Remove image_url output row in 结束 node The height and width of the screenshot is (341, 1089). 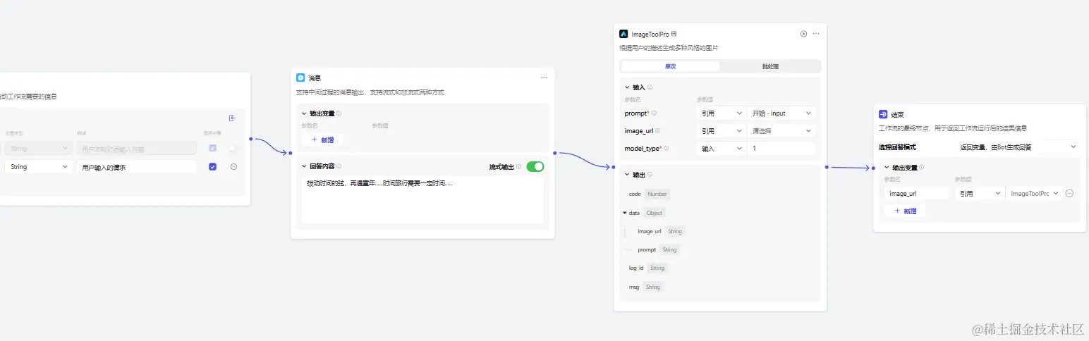pyautogui.click(x=1069, y=193)
